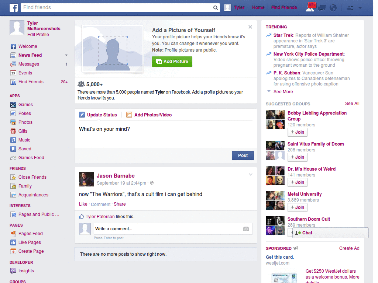The height and width of the screenshot is (283, 378).
Task: Expand News Feed sort options arrow
Action: [x=66, y=55]
